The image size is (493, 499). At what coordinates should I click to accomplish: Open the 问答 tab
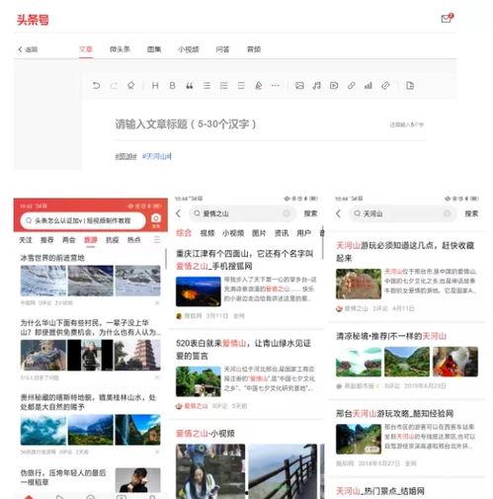click(222, 49)
